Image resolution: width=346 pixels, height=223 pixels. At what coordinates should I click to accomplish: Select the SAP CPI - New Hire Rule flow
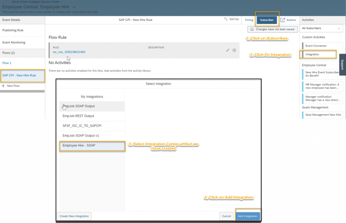(x=23, y=75)
